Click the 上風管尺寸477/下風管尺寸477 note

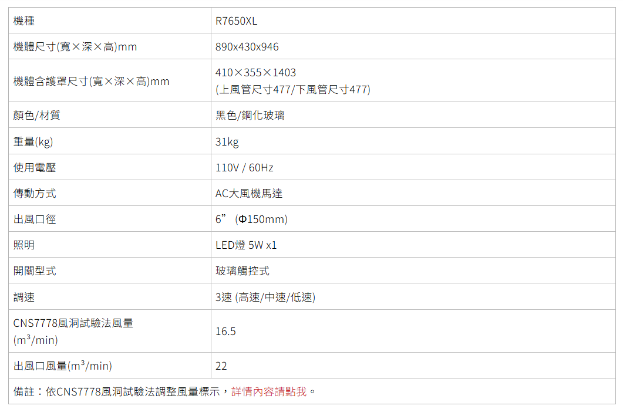(293, 90)
